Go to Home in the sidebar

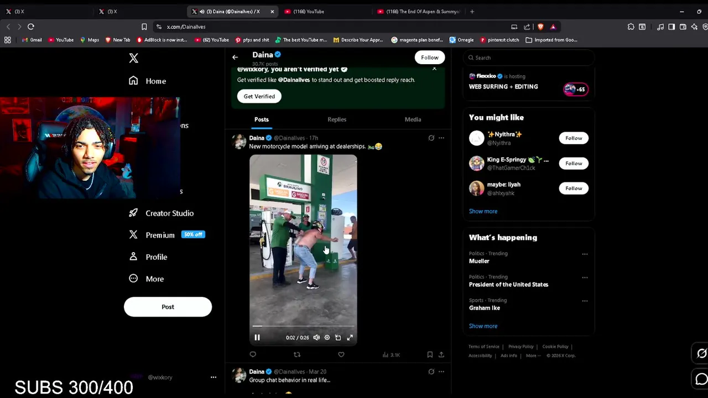147,81
